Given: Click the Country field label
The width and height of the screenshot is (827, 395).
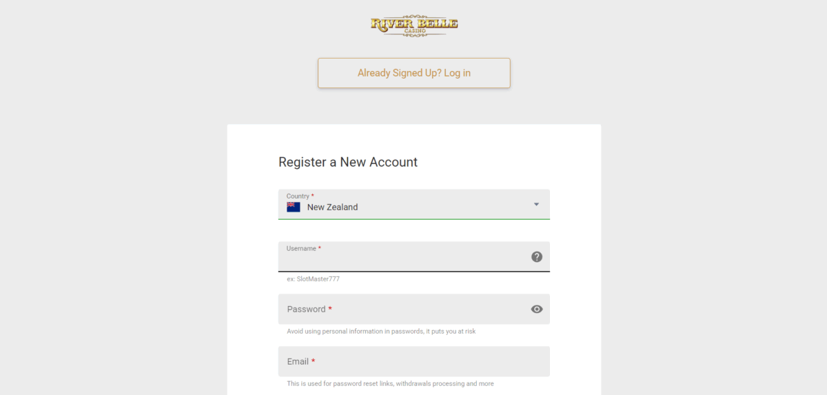Looking at the screenshot, I should pyautogui.click(x=298, y=196).
